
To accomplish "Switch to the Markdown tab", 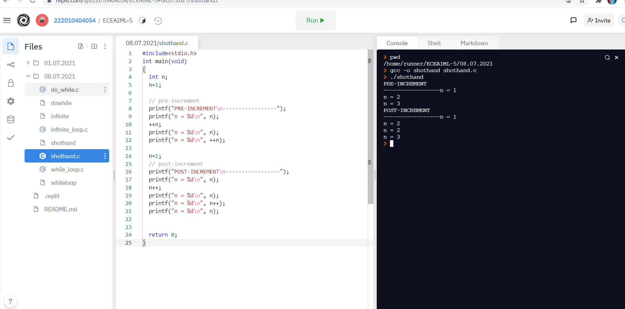I will point(474,43).
